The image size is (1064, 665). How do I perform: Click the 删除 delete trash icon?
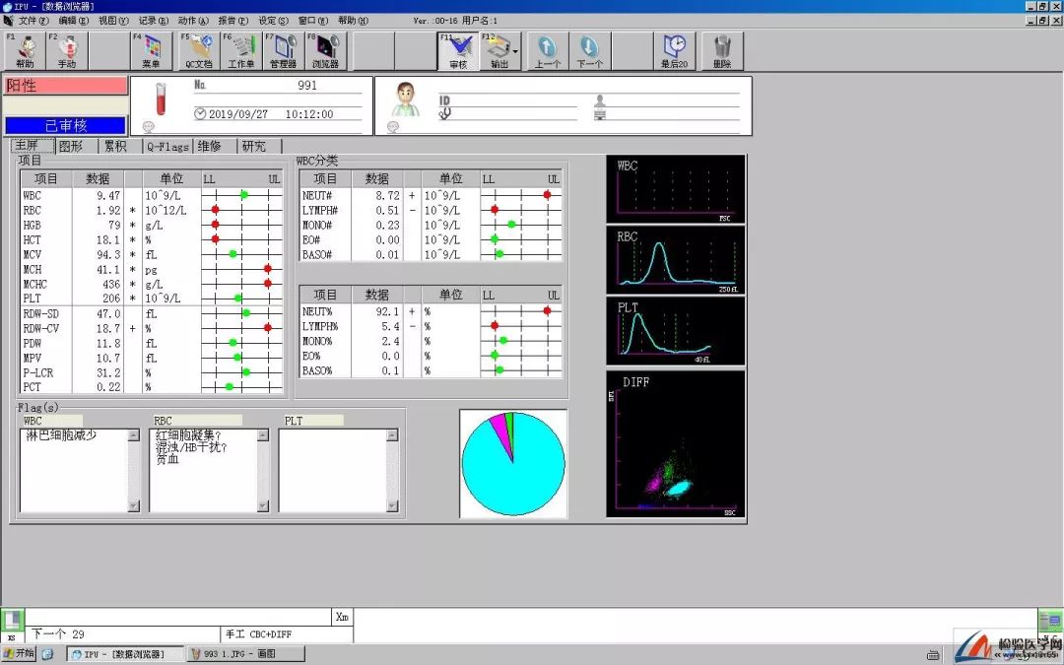(x=723, y=51)
